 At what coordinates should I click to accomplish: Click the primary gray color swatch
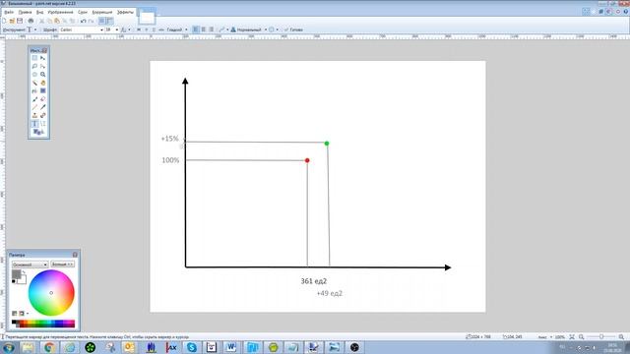tap(16, 274)
